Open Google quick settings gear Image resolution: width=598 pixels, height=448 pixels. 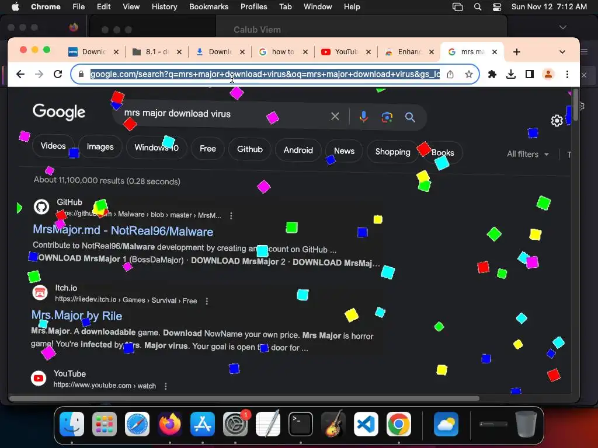(557, 121)
